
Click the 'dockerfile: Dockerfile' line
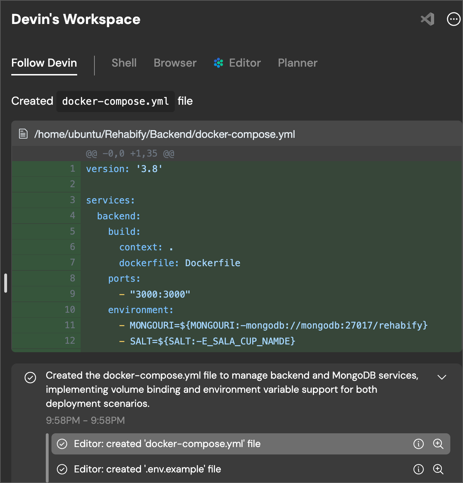(180, 263)
